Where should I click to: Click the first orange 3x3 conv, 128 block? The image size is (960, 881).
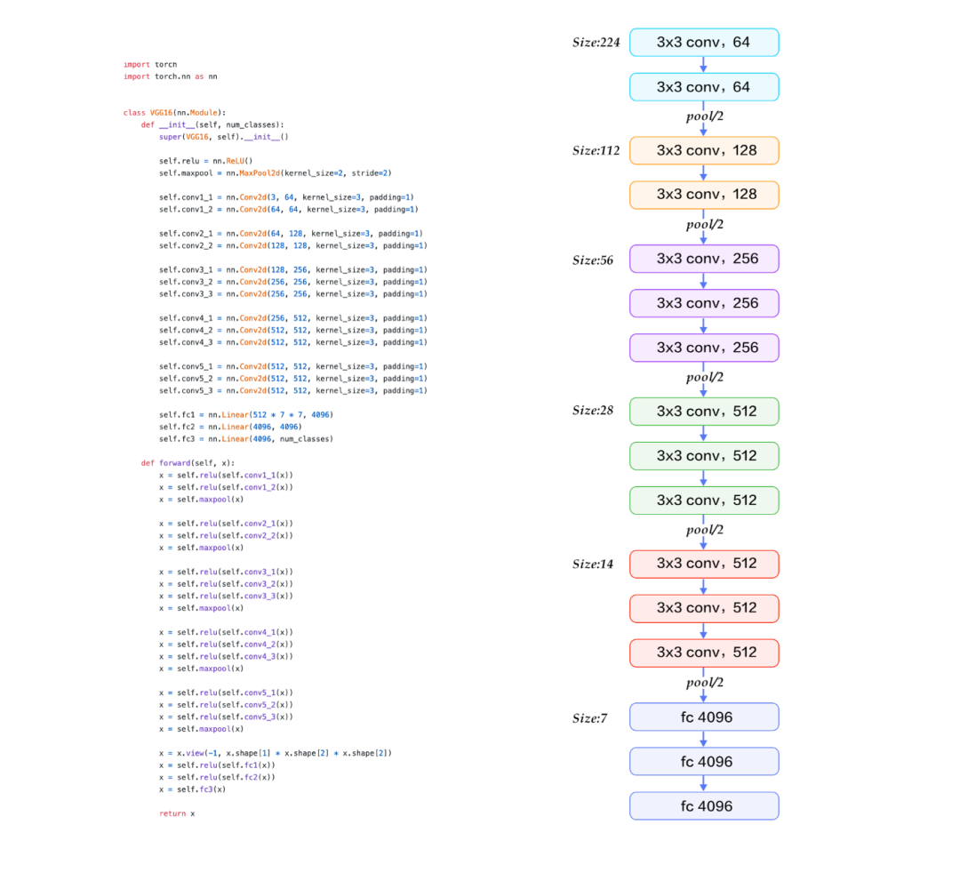[x=704, y=150]
